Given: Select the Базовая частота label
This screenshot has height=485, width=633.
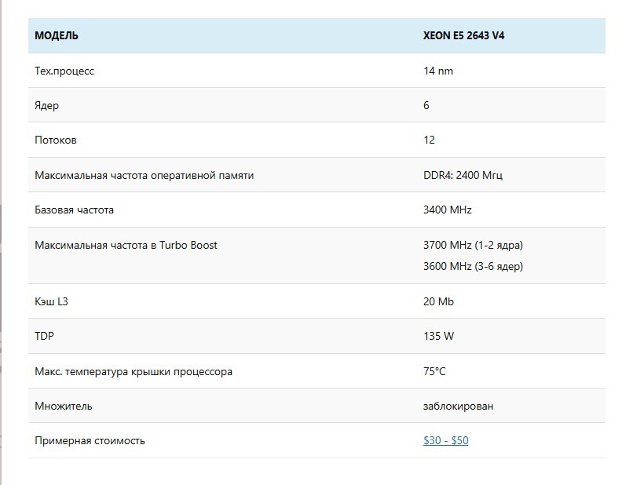Looking at the screenshot, I should [74, 210].
